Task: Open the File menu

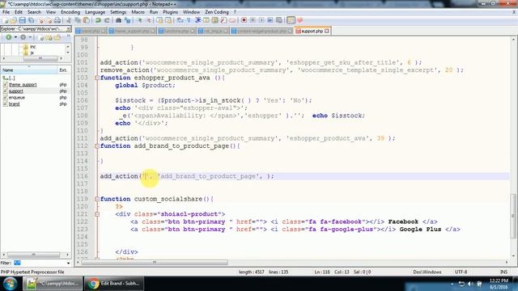Action: pos(6,12)
